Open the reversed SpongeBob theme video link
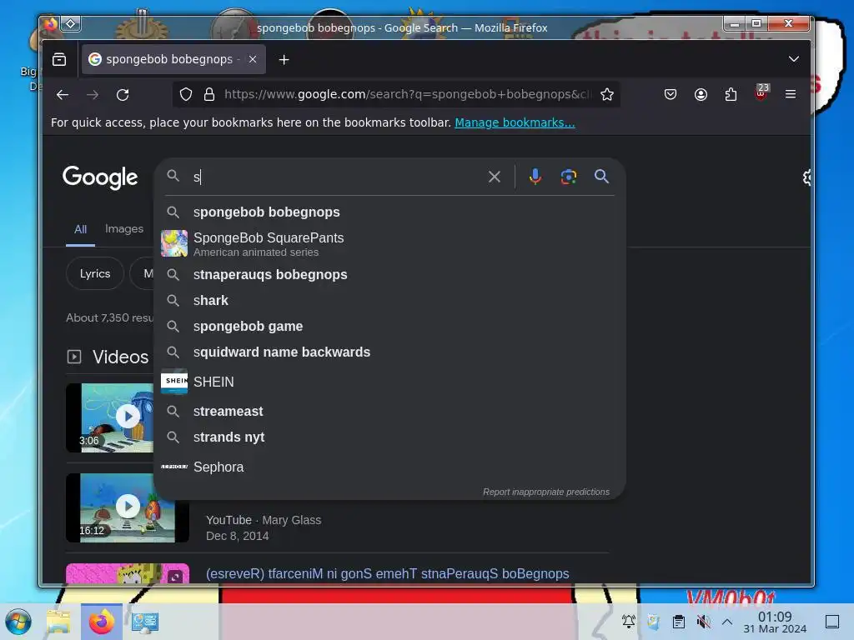Viewport: 854px width, 640px height. (x=387, y=573)
